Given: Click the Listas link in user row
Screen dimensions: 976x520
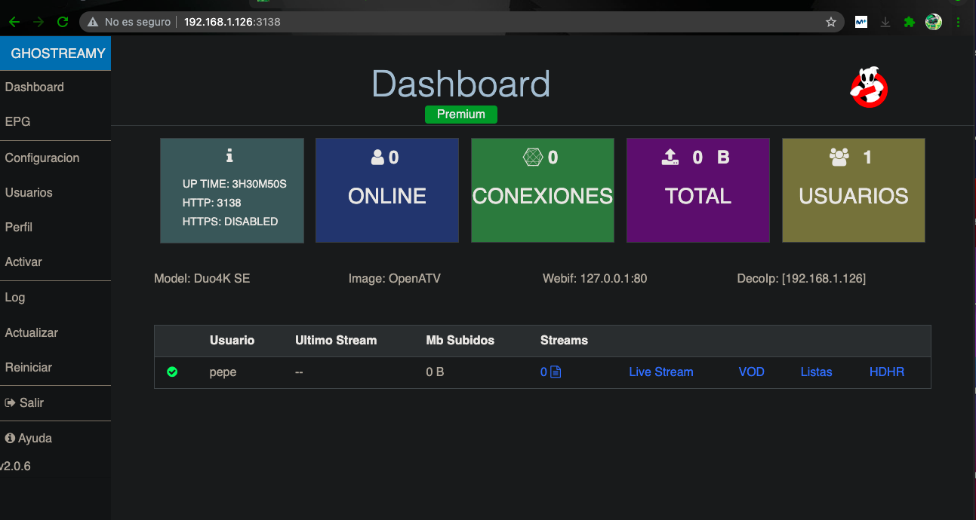Looking at the screenshot, I should (816, 372).
